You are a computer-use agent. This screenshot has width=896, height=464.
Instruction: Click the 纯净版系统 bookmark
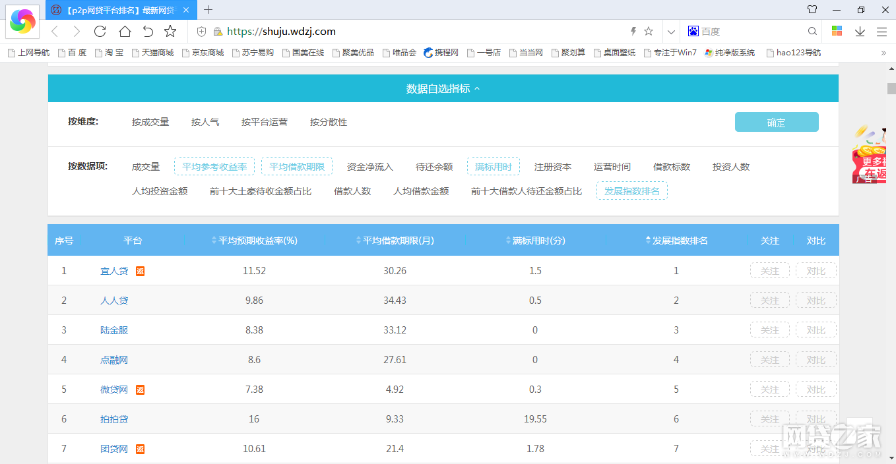[730, 53]
